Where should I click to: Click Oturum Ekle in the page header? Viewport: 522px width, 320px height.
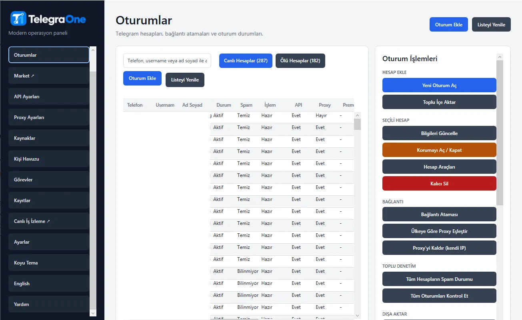click(x=449, y=24)
